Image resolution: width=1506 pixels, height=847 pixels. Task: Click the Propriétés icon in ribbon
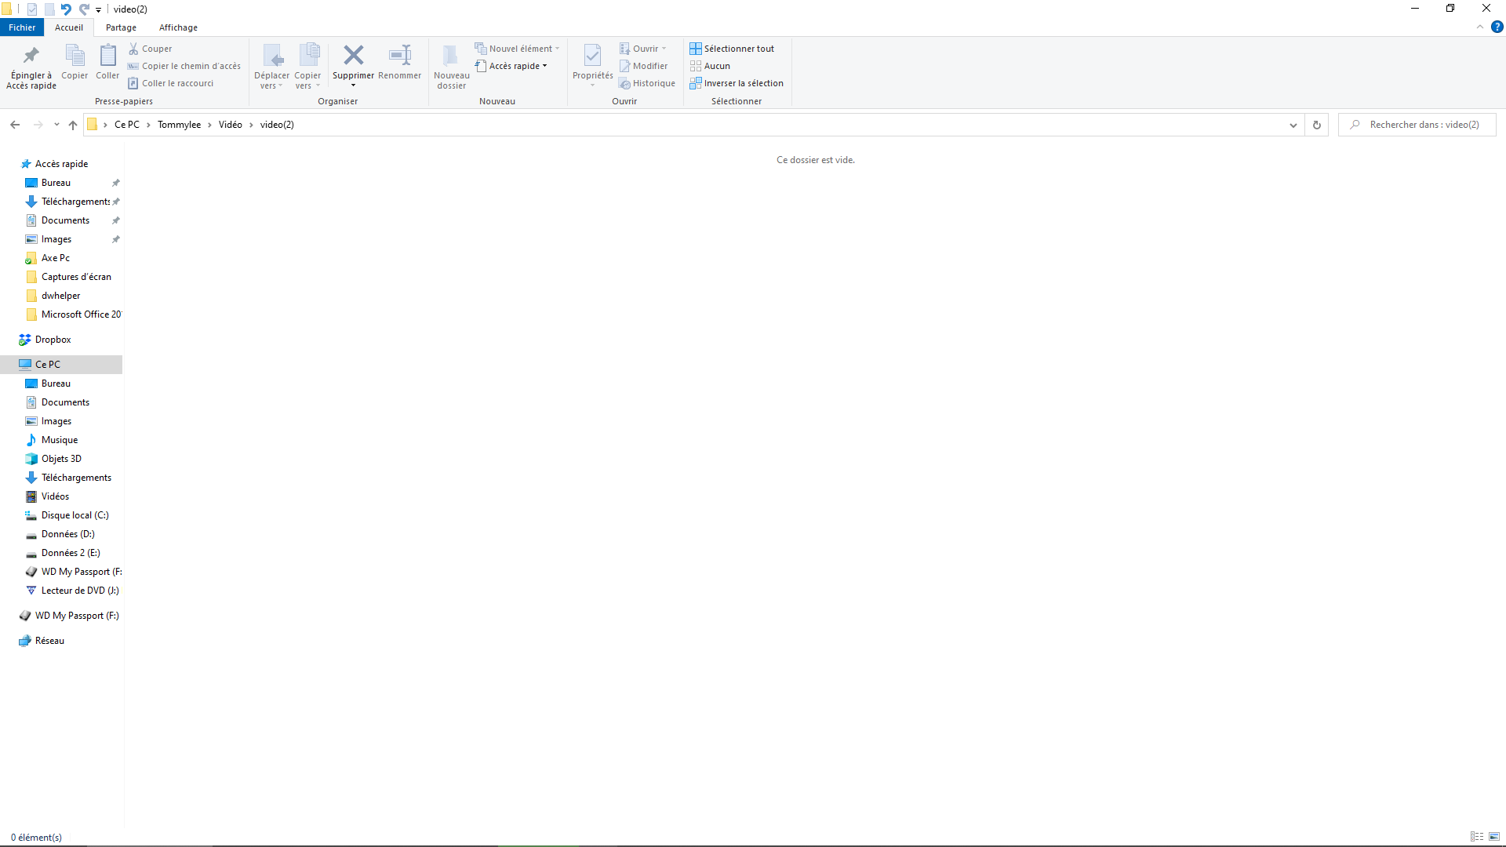(592, 56)
